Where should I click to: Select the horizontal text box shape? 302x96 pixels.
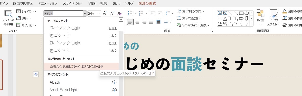tap(220, 13)
